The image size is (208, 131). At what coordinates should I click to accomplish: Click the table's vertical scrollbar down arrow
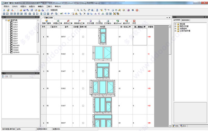coord(170,126)
